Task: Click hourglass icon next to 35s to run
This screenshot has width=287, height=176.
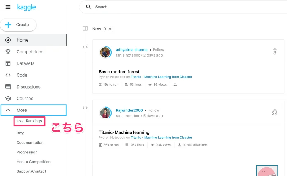Action: [x=100, y=145]
